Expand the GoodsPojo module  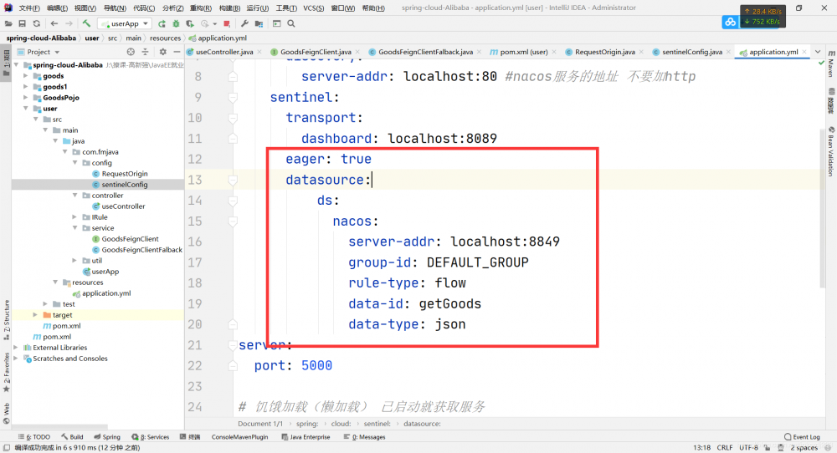point(26,98)
